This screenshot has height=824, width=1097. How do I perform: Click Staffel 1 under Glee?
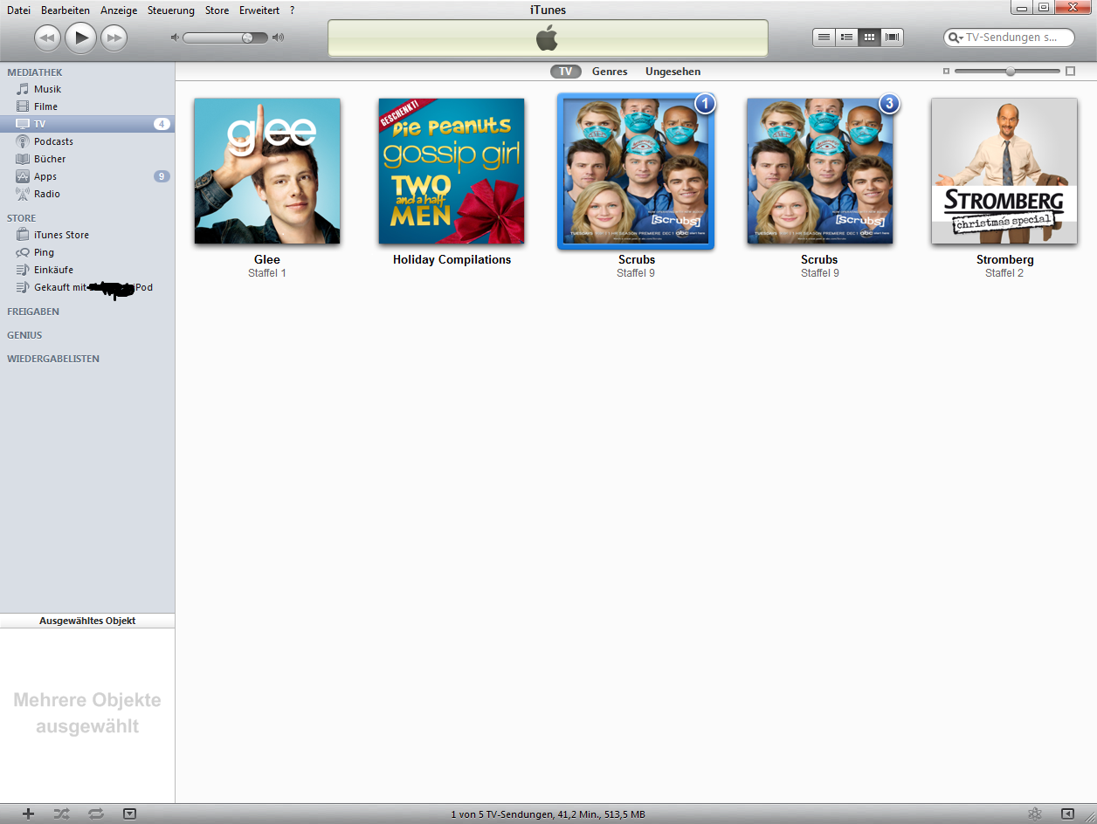coord(267,273)
